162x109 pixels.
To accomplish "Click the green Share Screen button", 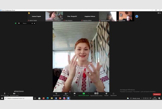I will (84, 94).
